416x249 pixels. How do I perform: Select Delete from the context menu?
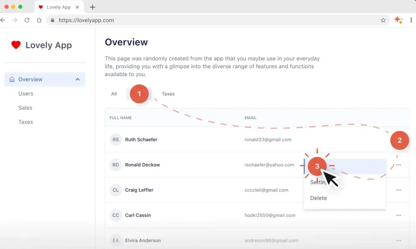click(318, 198)
